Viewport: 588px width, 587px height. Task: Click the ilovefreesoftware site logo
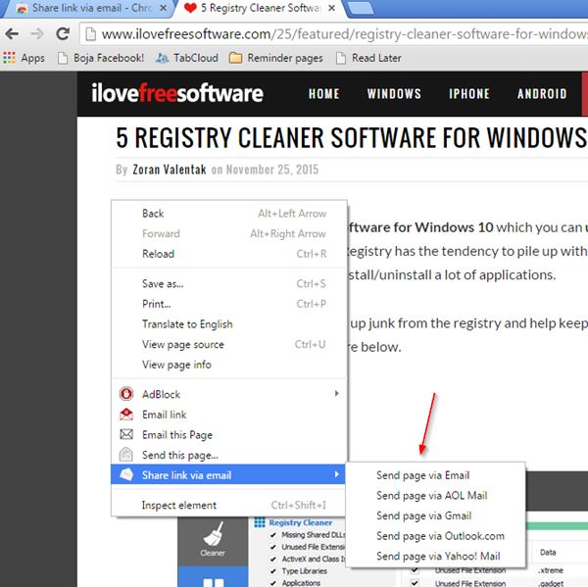click(177, 93)
